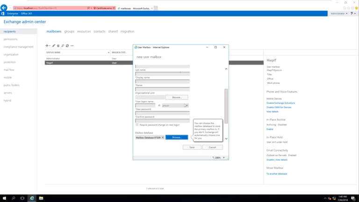The image size is (359, 202).
Task: Click dialog vertical scrollbar thumb
Action: coord(226,106)
